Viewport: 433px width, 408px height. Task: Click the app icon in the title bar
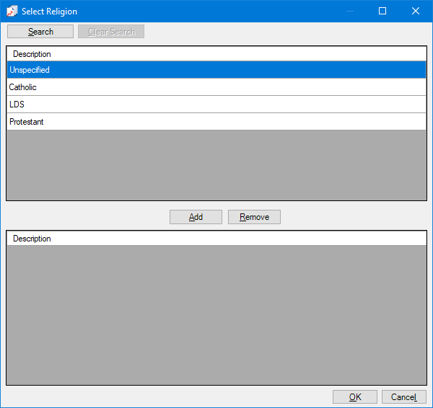(12, 12)
